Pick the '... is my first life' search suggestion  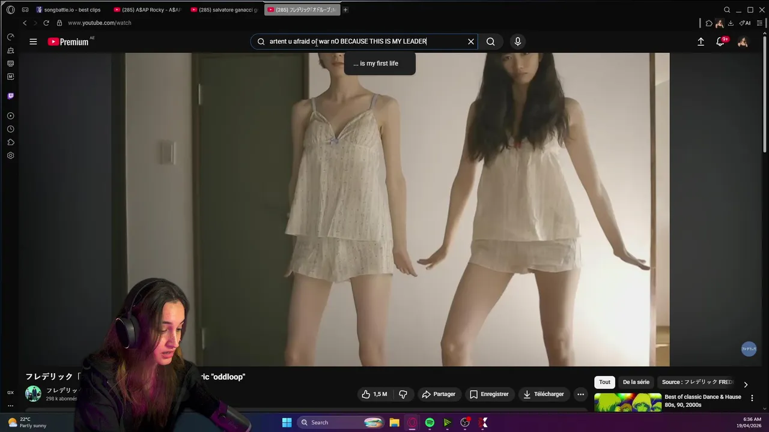pos(380,64)
